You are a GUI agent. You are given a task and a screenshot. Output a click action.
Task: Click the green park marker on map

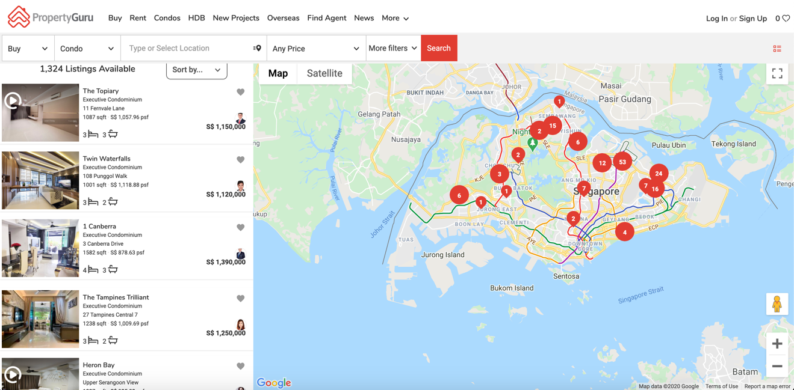pyautogui.click(x=532, y=144)
